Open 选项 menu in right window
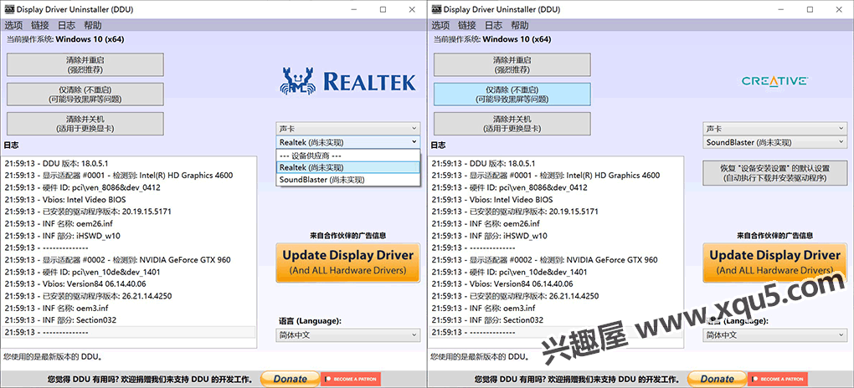This screenshot has height=388, width=854. pos(440,25)
